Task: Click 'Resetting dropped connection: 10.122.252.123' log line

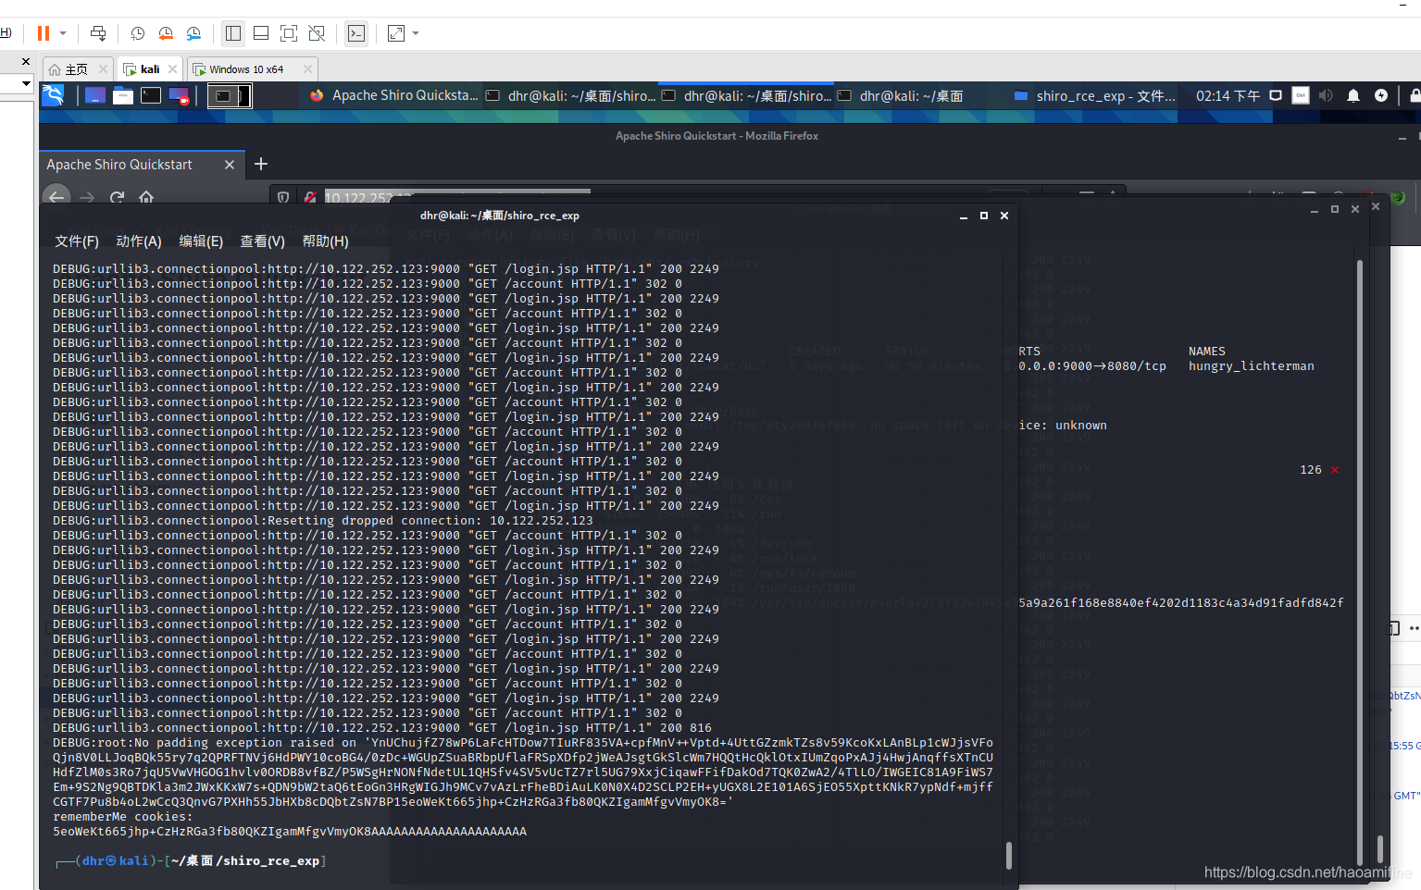Action: point(323,521)
